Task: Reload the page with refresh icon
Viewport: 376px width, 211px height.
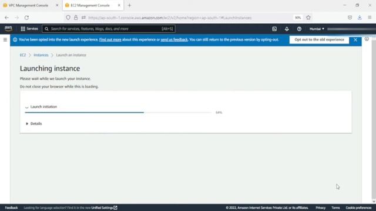Action: point(26,18)
